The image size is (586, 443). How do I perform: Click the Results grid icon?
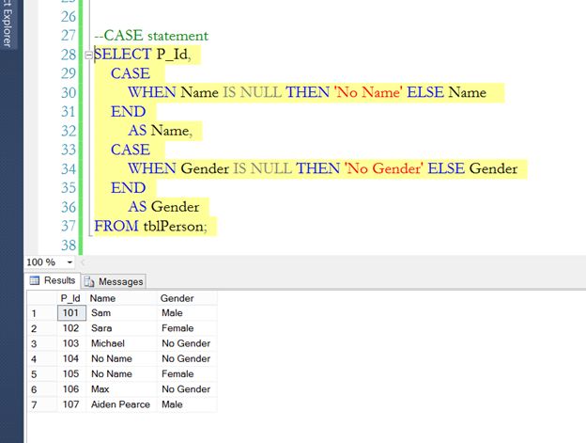pyautogui.click(x=35, y=280)
